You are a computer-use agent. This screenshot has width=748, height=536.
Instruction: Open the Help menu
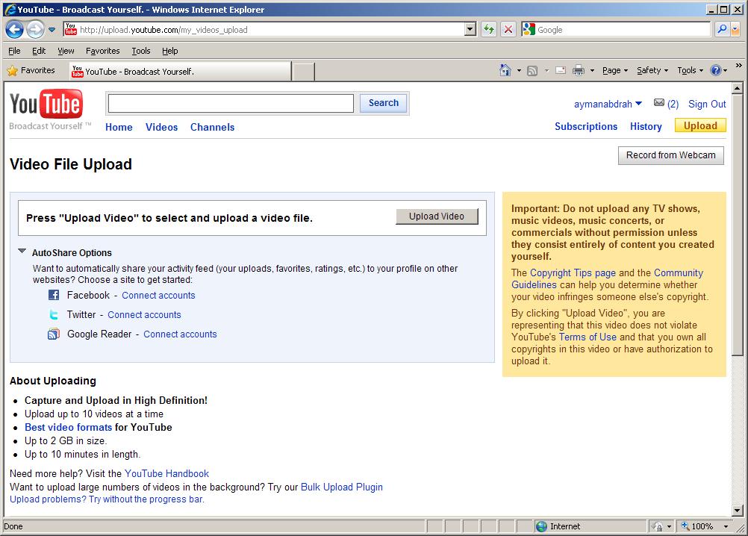click(169, 51)
